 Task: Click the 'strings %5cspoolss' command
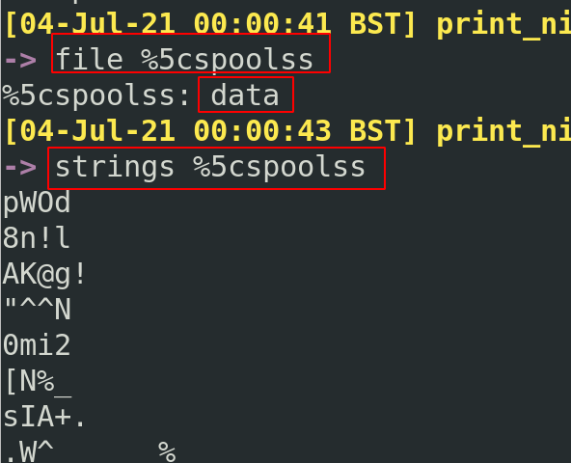[x=210, y=167]
